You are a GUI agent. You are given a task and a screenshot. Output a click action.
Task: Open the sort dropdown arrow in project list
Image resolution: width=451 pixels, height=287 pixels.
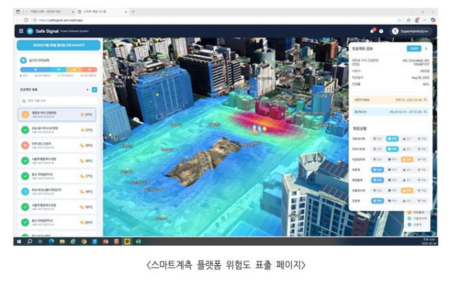coord(88,90)
